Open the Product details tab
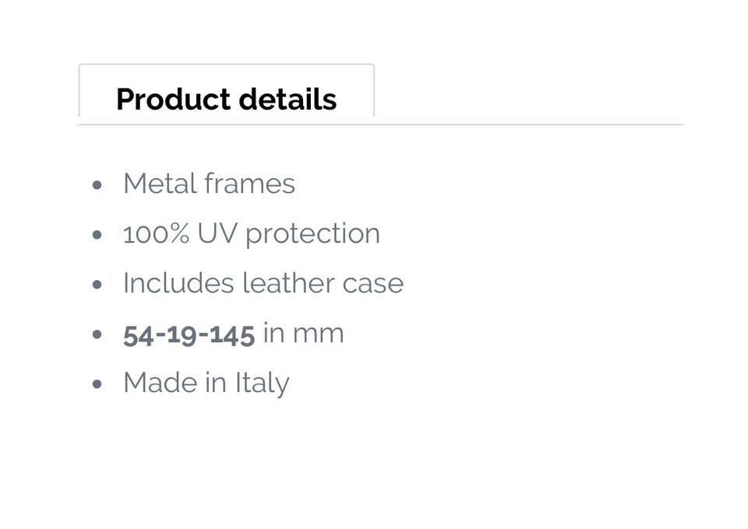748x529 pixels. coord(226,99)
